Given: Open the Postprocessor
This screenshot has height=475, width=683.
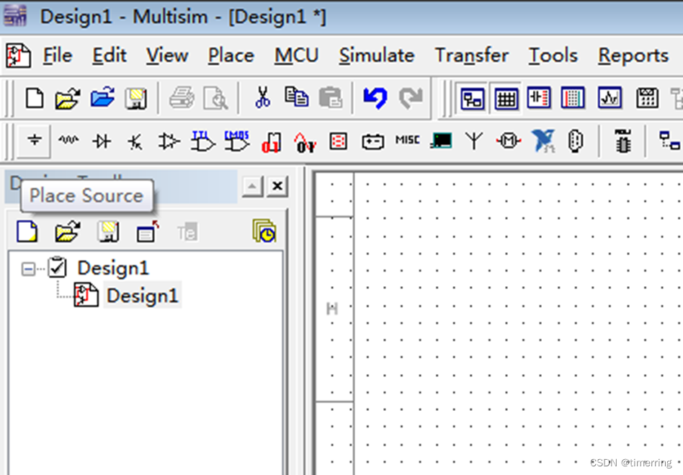Looking at the screenshot, I should 647,97.
